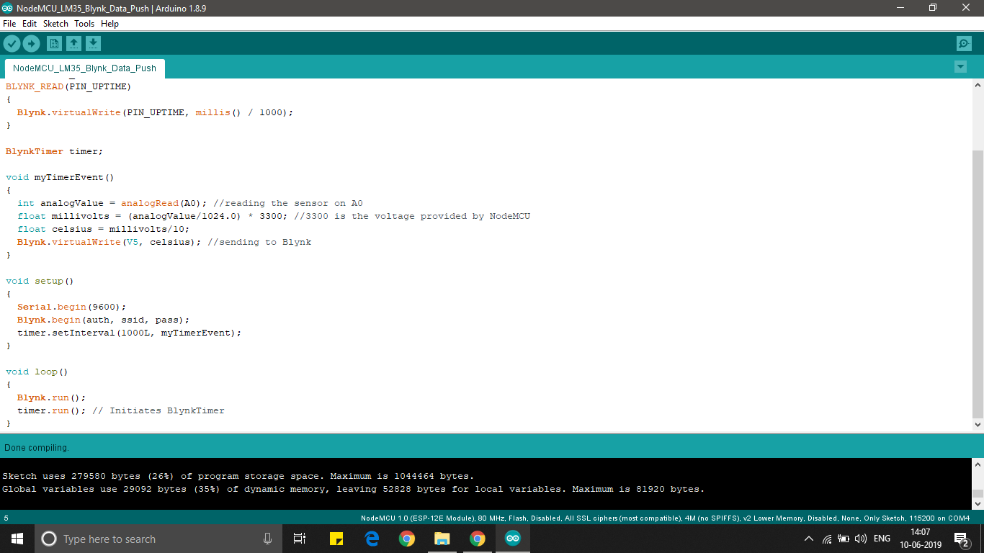Click the 'Blynk.run();' line
Image resolution: width=984 pixels, height=553 pixels.
tap(52, 397)
